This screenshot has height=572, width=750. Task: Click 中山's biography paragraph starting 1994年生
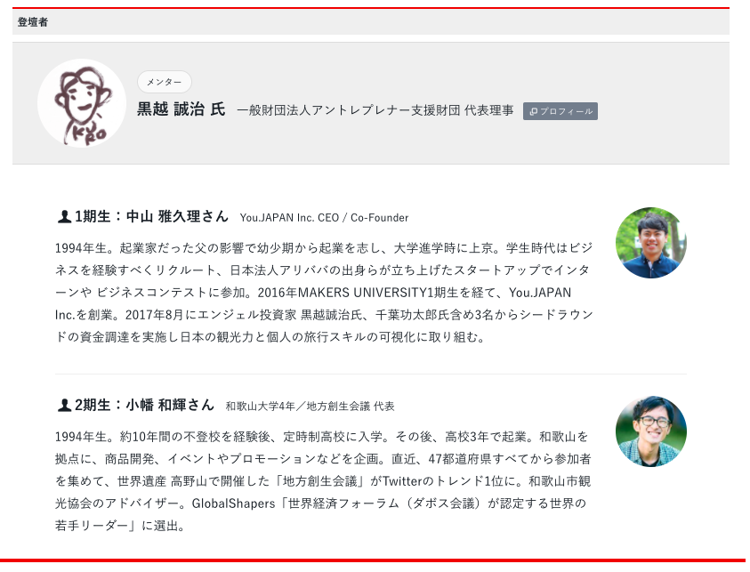[x=324, y=292]
